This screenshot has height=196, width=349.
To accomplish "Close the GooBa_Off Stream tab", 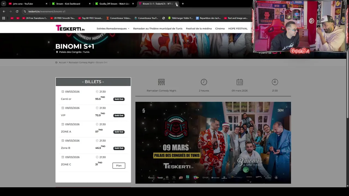I will pos(133,4).
